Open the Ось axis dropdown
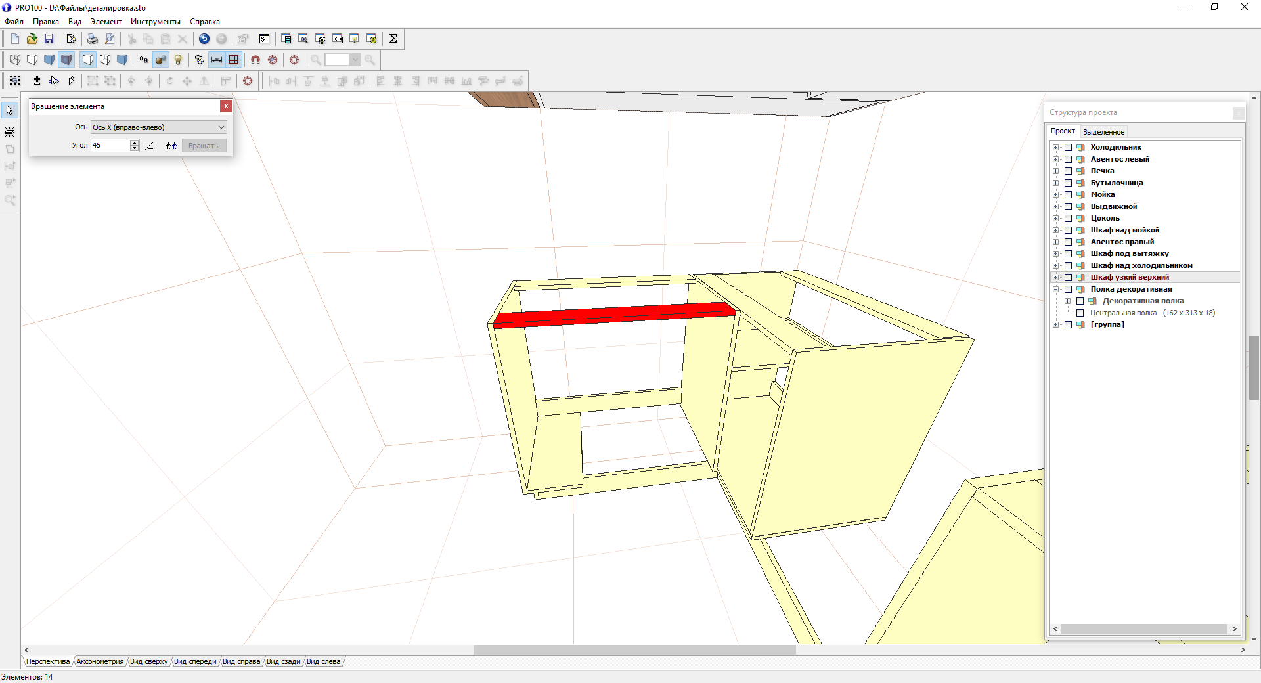Screen dimensions: 1261x683 click(160, 127)
